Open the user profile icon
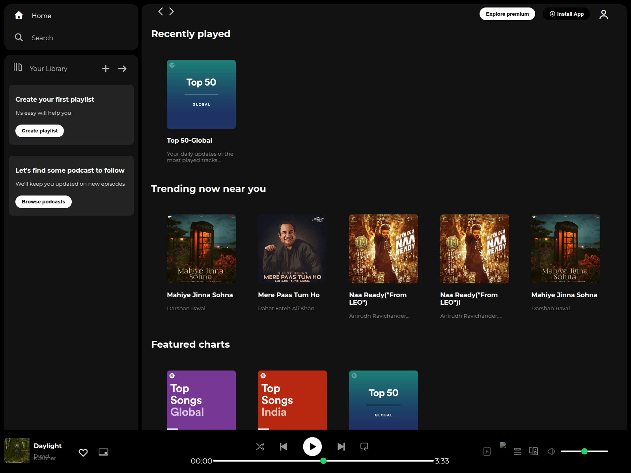Viewport: 631px width, 473px height. coord(603,15)
